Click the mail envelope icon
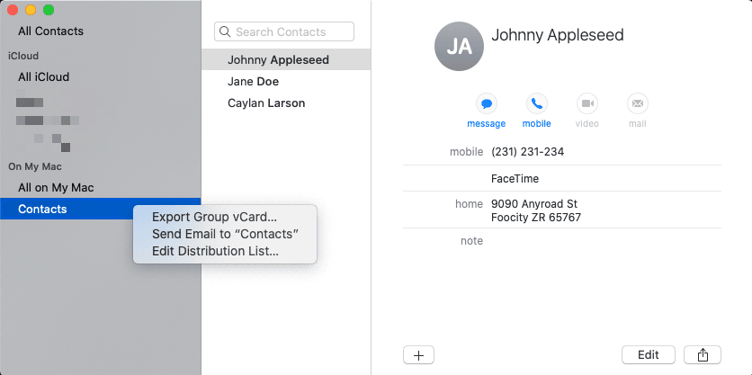The width and height of the screenshot is (752, 375). tap(638, 103)
